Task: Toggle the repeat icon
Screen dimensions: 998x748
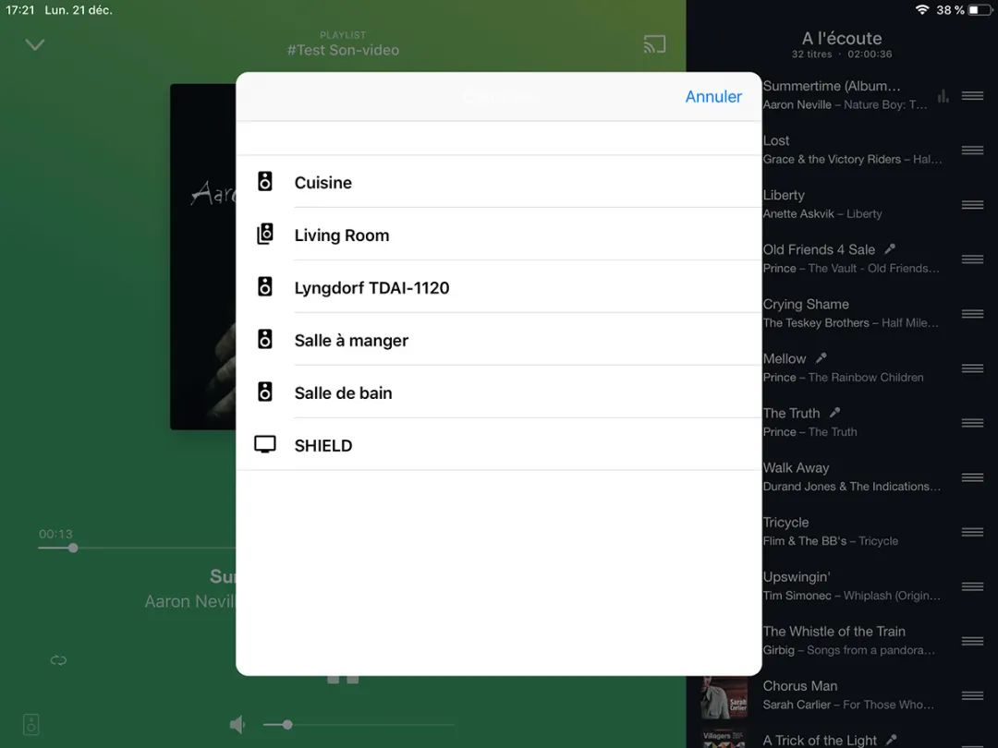Action: (58, 660)
